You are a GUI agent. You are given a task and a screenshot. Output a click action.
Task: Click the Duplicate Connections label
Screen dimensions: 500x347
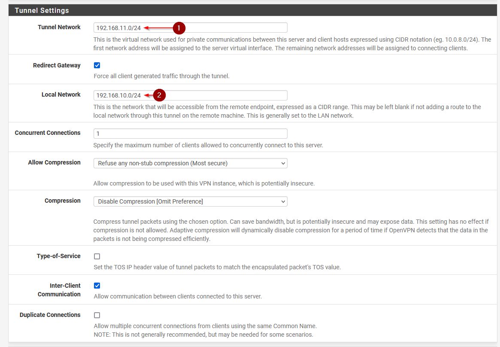pos(50,315)
